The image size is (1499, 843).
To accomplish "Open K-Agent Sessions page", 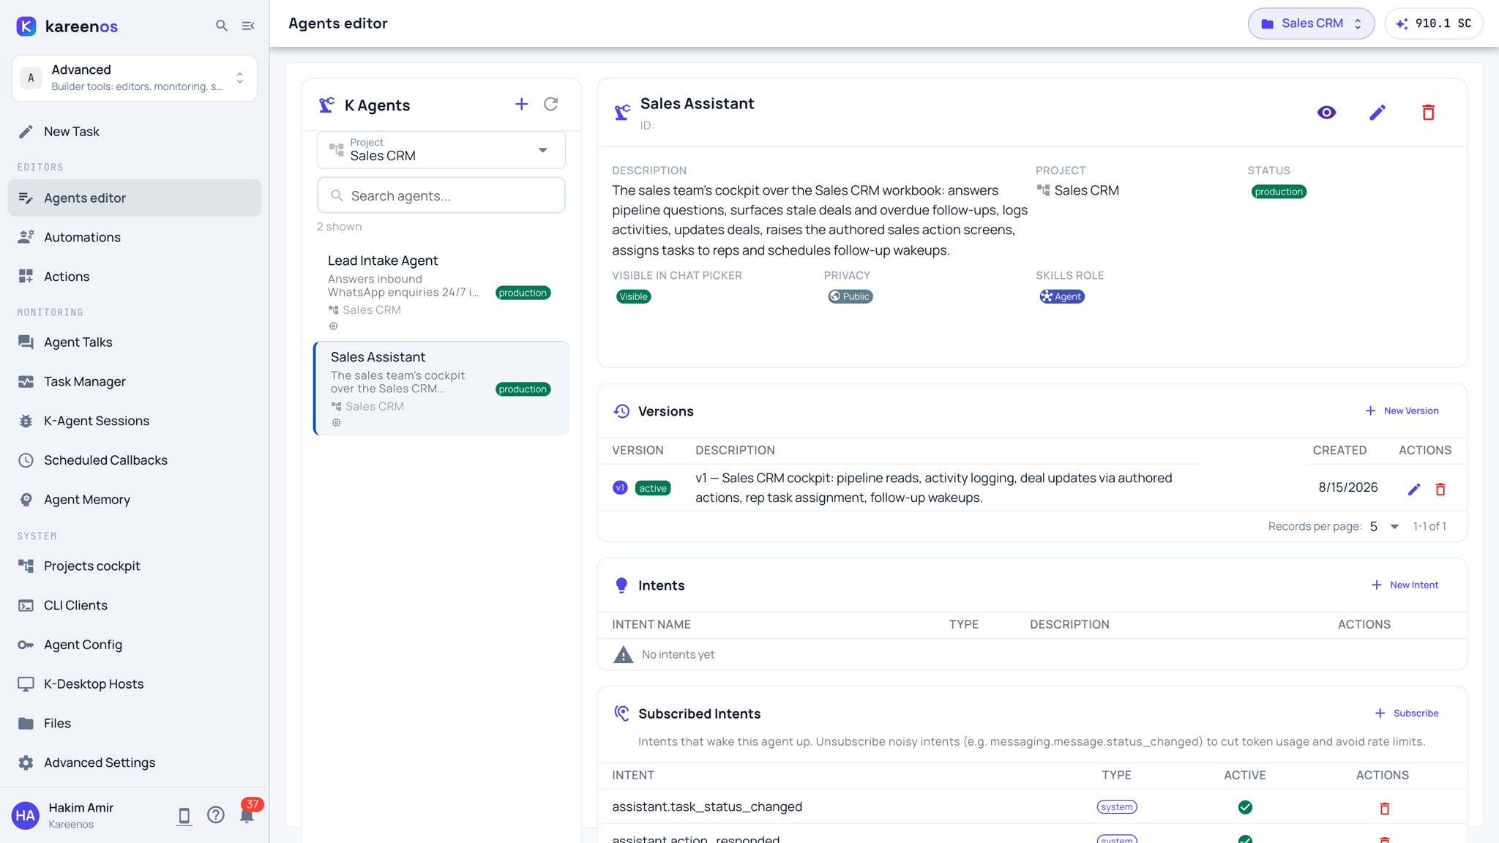I will pos(135,421).
